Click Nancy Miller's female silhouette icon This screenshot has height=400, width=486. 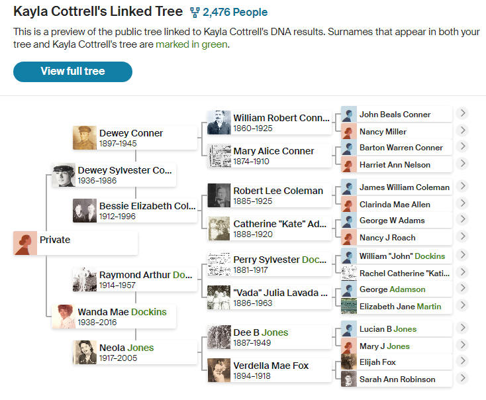tap(349, 131)
